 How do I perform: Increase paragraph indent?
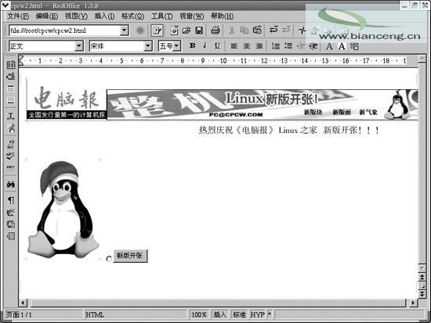(x=313, y=46)
